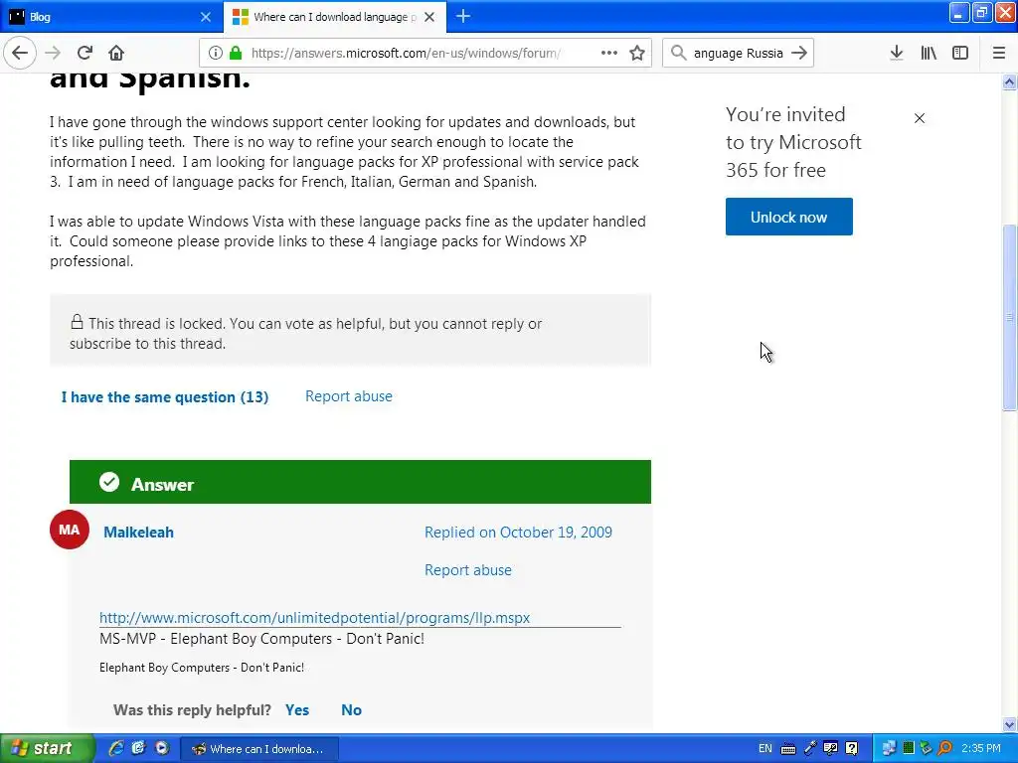
Task: Reload the current page
Action: (x=85, y=54)
